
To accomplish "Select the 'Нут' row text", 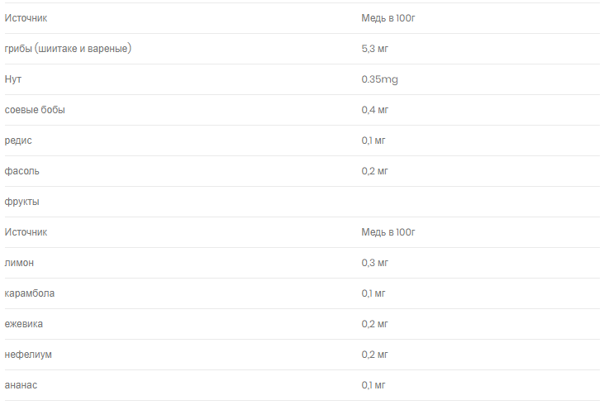I will (x=13, y=79).
